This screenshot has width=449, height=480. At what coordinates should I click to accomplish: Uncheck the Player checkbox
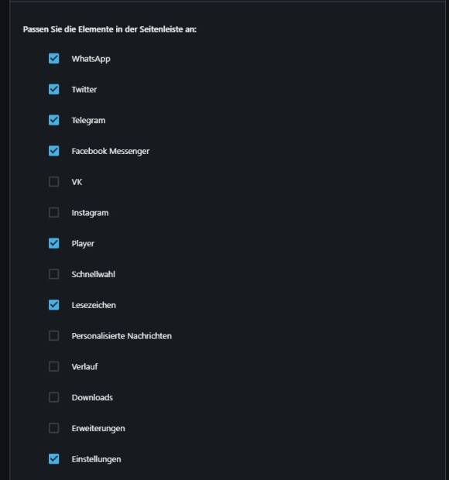click(x=54, y=243)
